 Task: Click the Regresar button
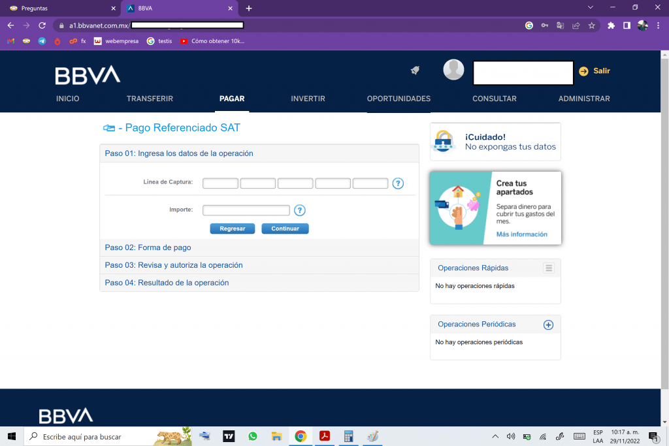pyautogui.click(x=233, y=229)
